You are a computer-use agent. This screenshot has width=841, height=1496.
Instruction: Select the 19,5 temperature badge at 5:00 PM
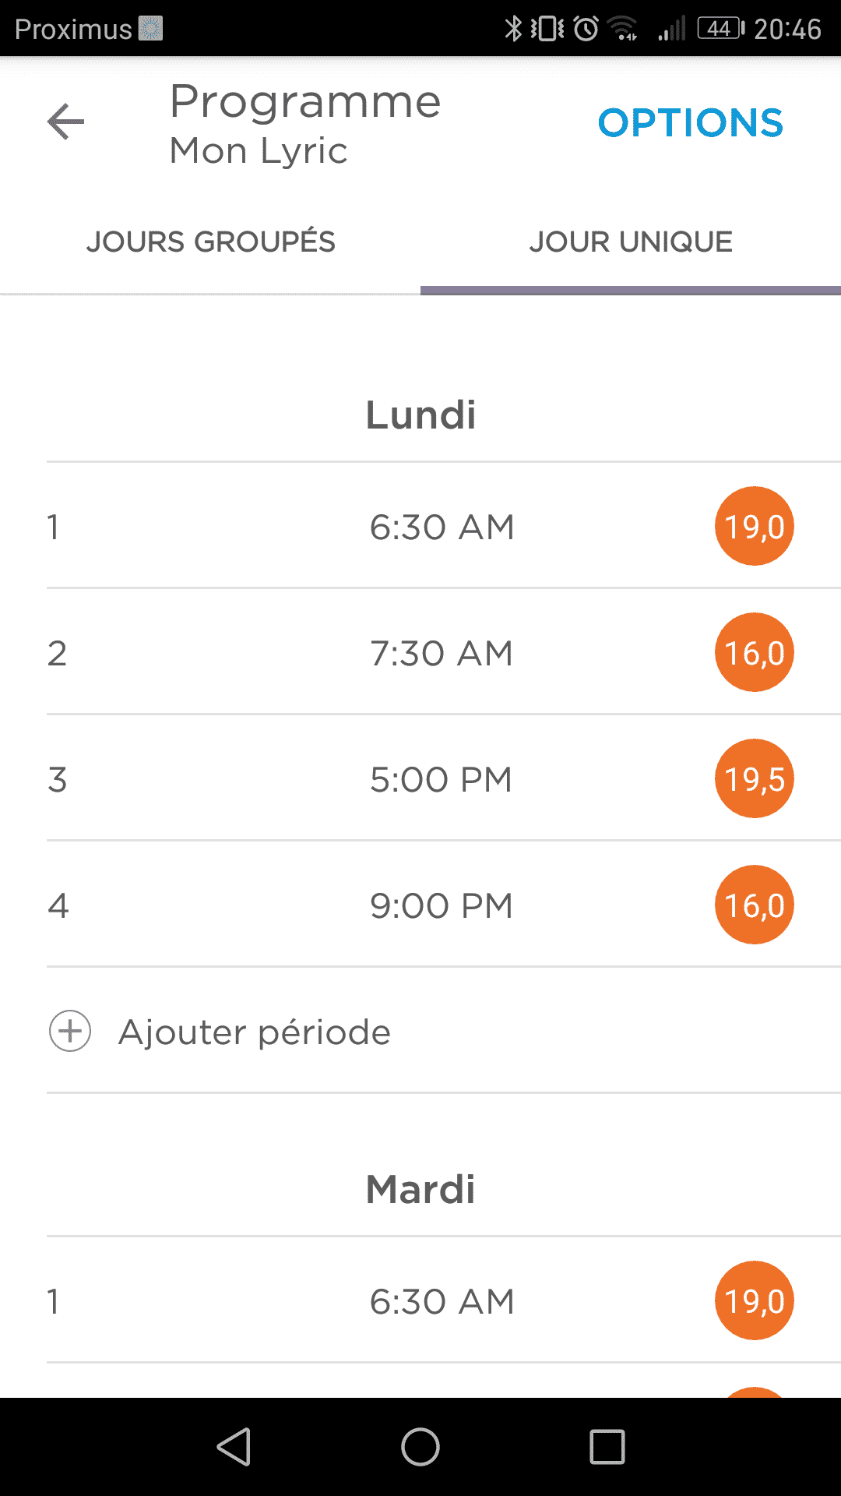(755, 778)
